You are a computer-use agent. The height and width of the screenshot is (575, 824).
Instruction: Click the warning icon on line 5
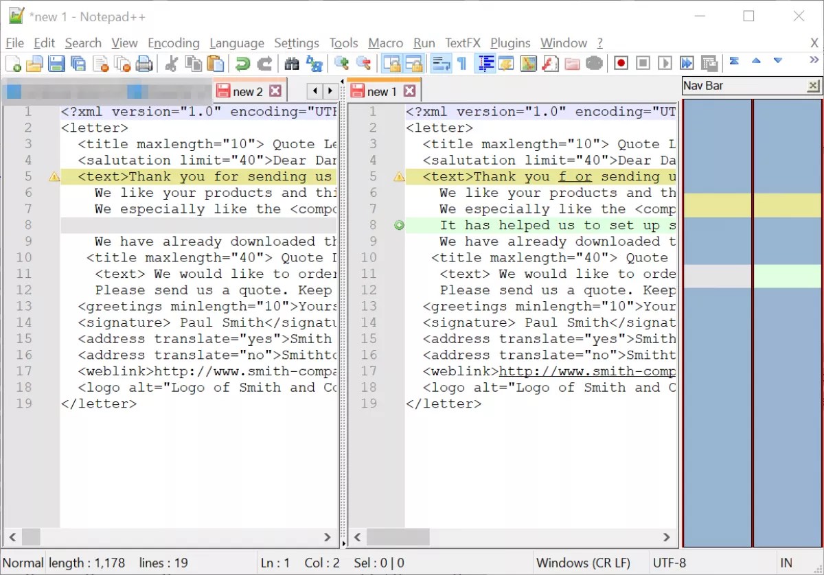point(54,176)
